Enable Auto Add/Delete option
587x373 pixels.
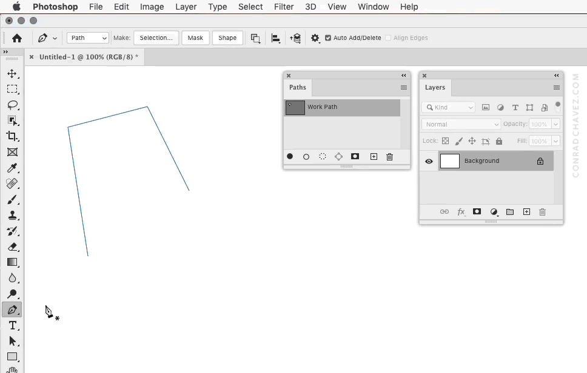pyautogui.click(x=328, y=37)
